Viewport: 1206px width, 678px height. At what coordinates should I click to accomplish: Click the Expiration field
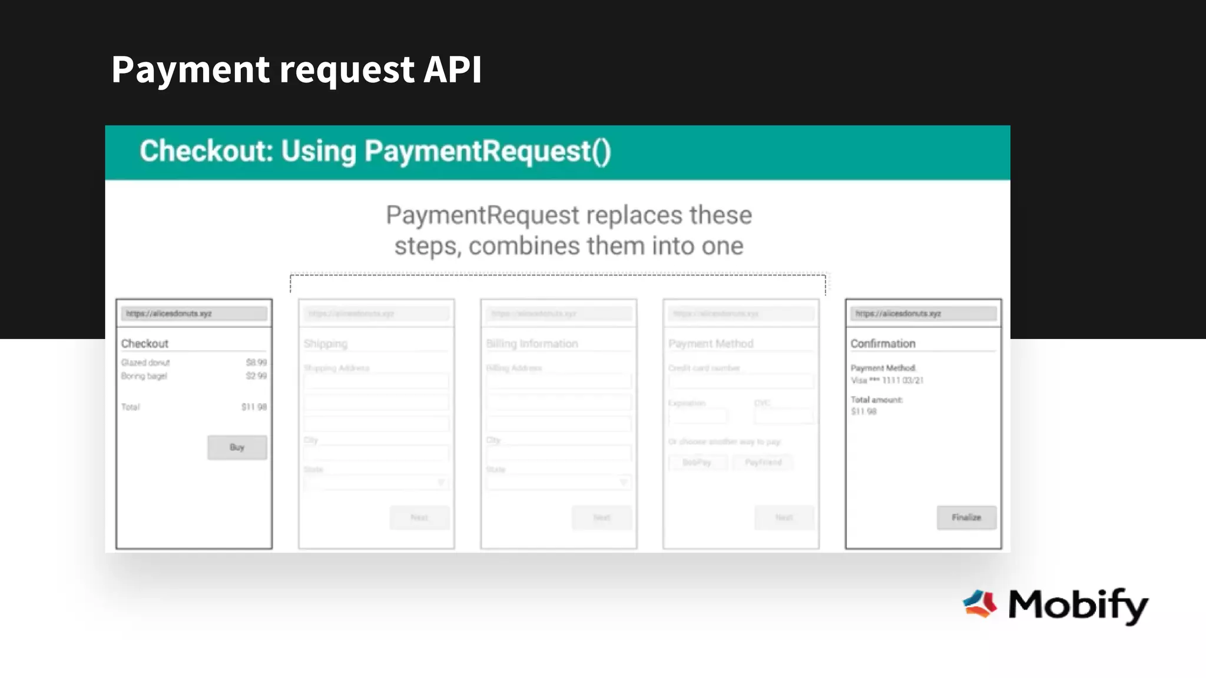pyautogui.click(x=698, y=417)
